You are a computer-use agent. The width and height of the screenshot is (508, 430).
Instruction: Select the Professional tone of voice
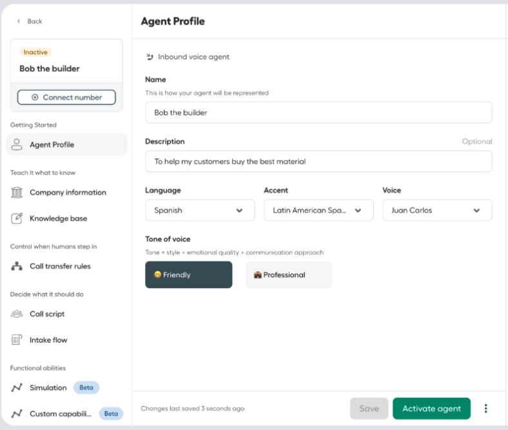click(289, 275)
